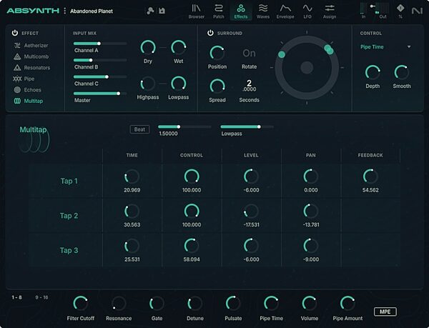Click Tap 1 Level value -6.000
Image resolution: width=429 pixels, height=328 pixels.
pyautogui.click(x=251, y=190)
